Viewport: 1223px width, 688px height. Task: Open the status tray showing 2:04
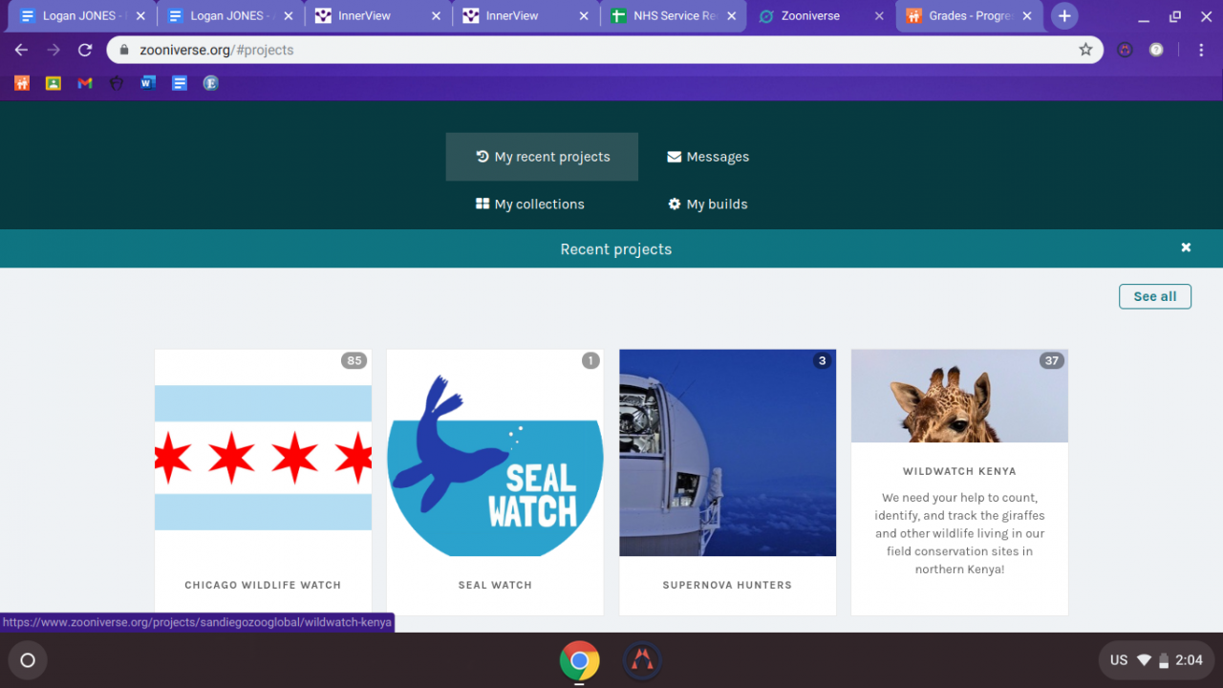click(x=1156, y=660)
